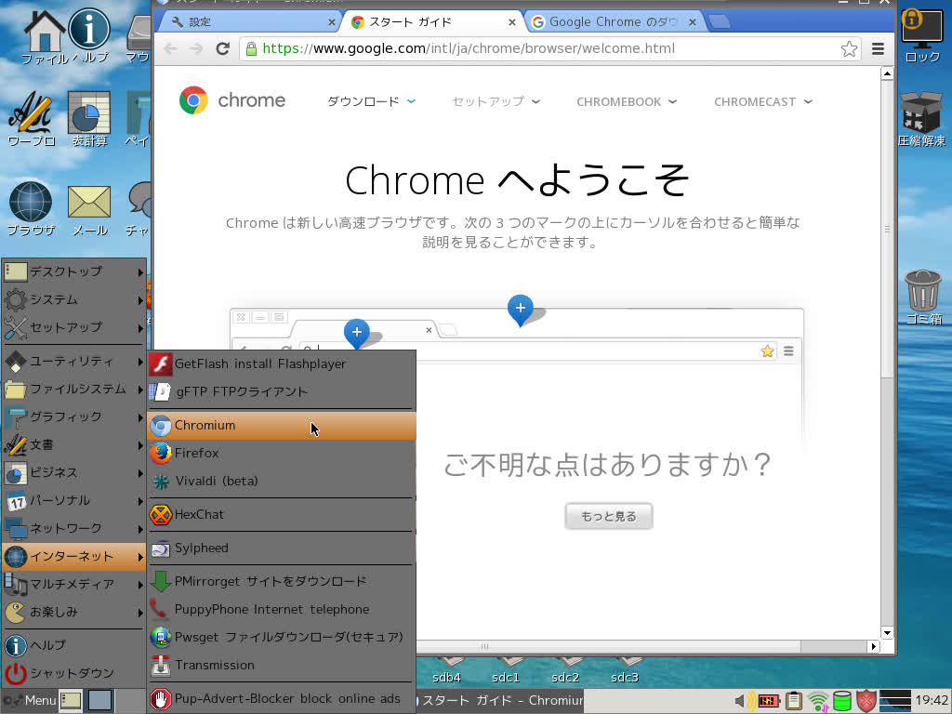Click the blue plus marker above the tab
The height and width of the screenshot is (714, 952).
pyautogui.click(x=356, y=333)
